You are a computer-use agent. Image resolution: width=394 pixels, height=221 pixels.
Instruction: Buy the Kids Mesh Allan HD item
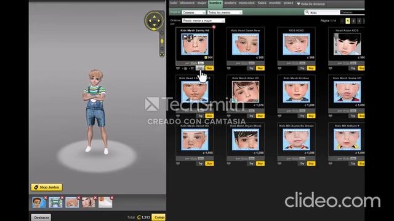[x=260, y=116]
